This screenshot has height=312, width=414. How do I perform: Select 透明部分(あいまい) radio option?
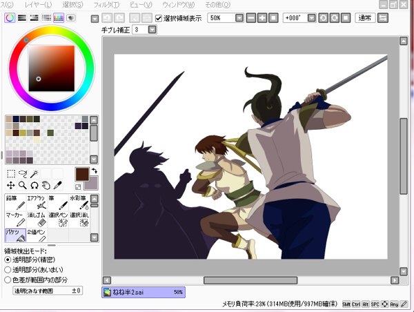tap(8, 270)
